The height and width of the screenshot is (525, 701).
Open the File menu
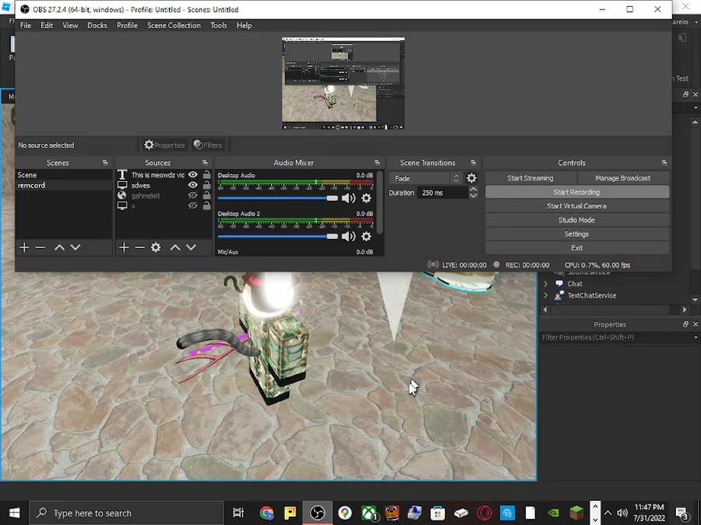pos(26,26)
